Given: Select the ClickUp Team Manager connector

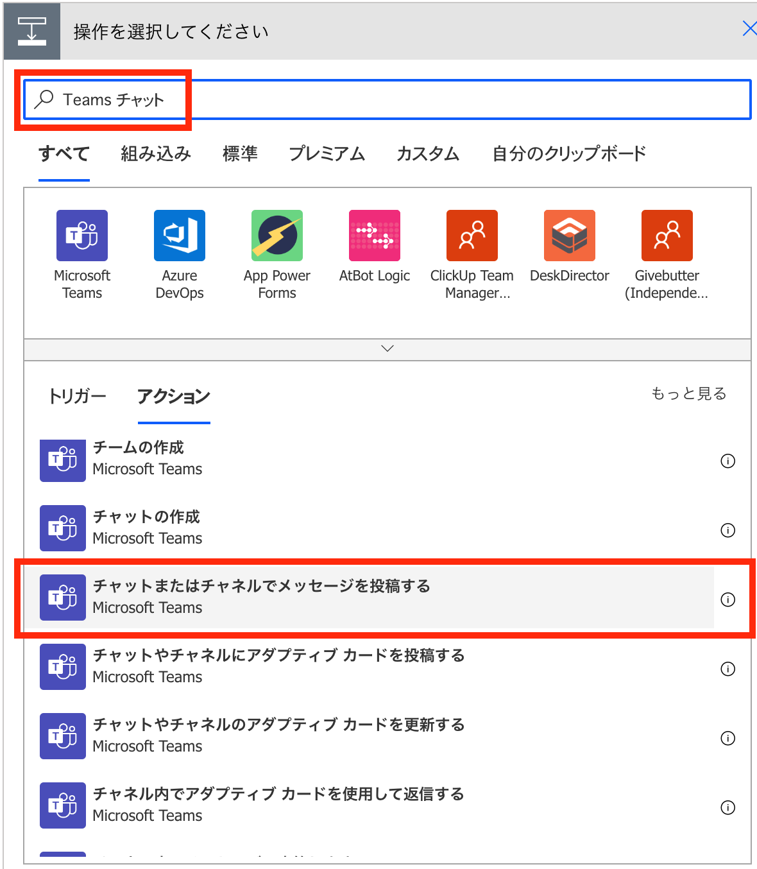Looking at the screenshot, I should [x=472, y=236].
